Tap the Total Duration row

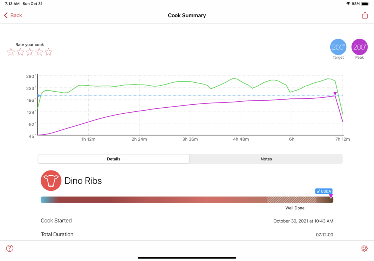[187, 234]
